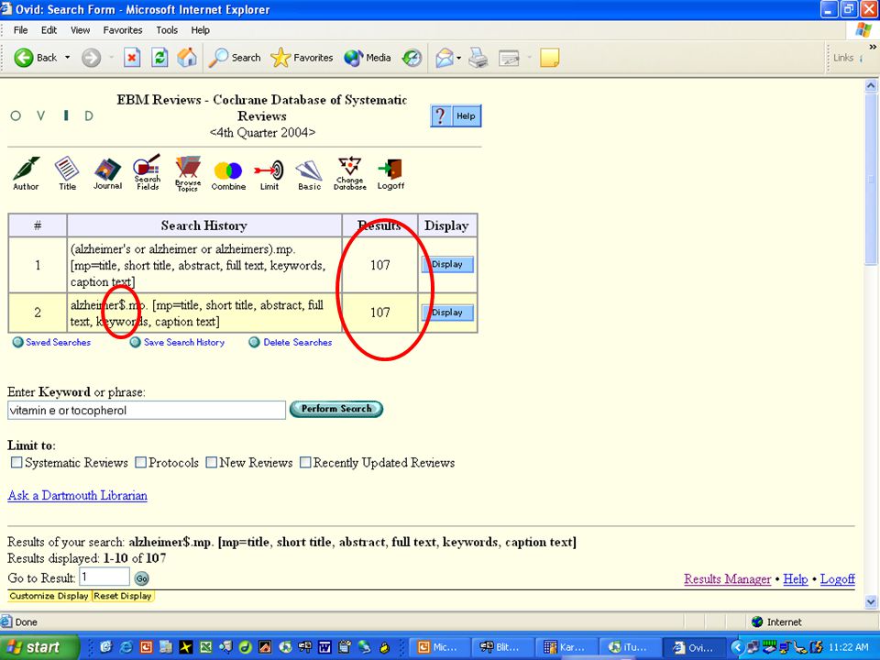The width and height of the screenshot is (880, 660).
Task: Launch Internet Explorer from quick launch
Action: pos(126,647)
